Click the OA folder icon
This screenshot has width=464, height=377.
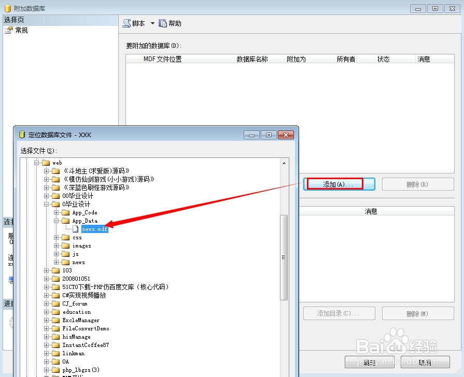coord(55,361)
